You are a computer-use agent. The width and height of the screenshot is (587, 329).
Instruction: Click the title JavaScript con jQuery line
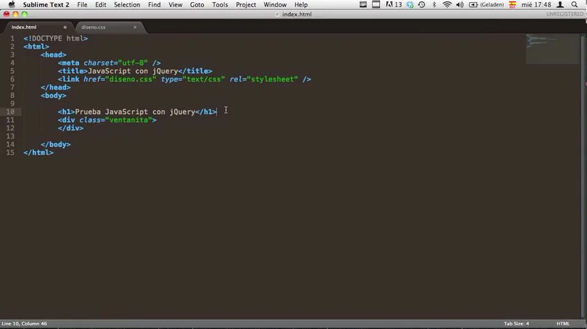pos(135,71)
